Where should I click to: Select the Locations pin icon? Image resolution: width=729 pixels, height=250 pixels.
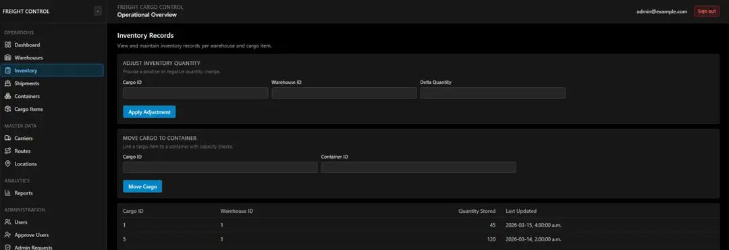(7, 164)
